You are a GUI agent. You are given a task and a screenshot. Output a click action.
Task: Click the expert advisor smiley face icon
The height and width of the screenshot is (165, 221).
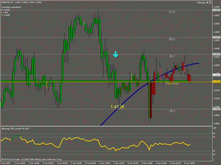pyautogui.click(x=210, y=2)
